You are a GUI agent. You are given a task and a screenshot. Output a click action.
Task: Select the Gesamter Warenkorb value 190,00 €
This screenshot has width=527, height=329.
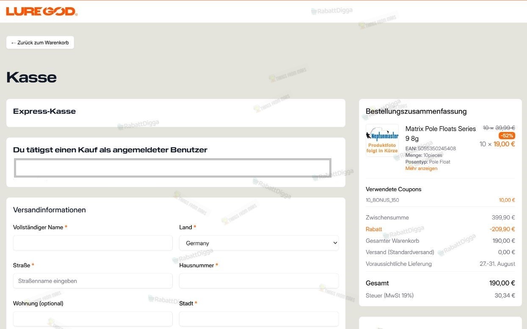(504, 241)
